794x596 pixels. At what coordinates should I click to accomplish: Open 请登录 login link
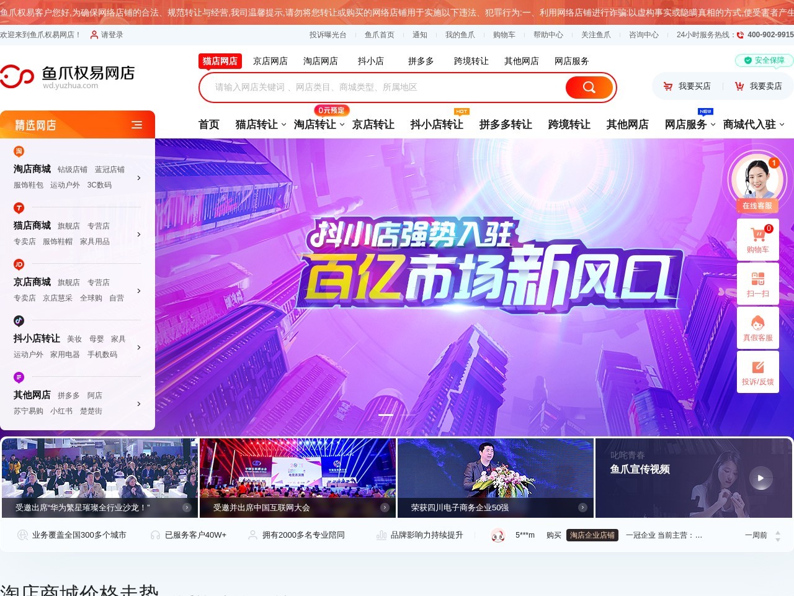pos(112,35)
